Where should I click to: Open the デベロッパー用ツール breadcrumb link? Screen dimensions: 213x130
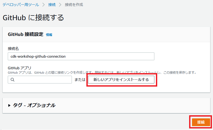pyautogui.click(x=21, y=5)
